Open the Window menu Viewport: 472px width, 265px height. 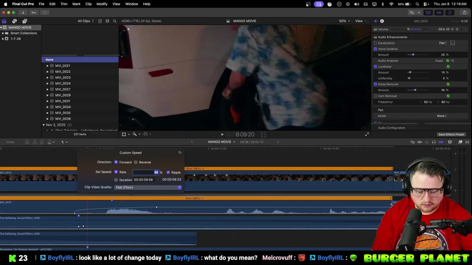132,4
